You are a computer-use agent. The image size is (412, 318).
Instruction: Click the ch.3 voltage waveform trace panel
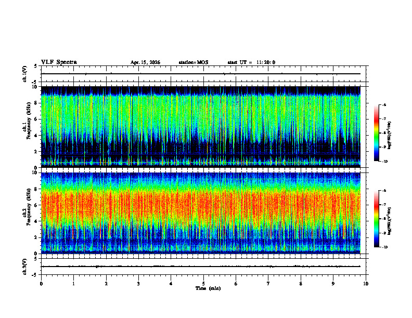(203, 267)
